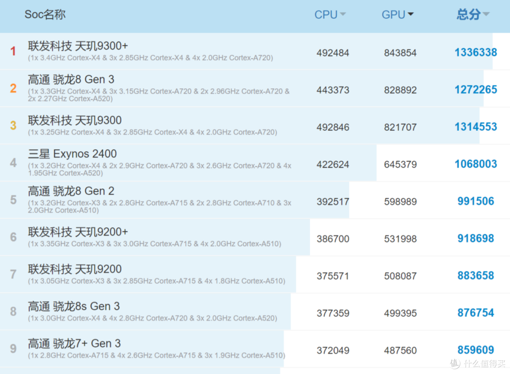Click CPU score 392517 for 骁龙8 Gen 2

pos(333,202)
